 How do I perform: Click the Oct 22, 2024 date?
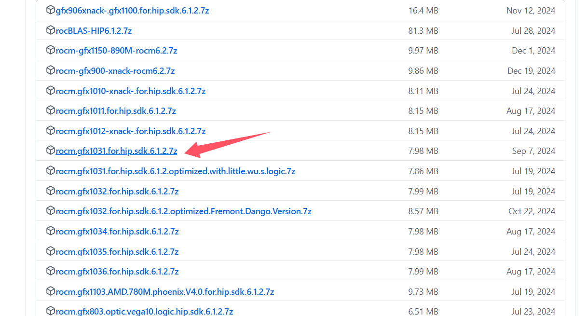[x=532, y=211]
